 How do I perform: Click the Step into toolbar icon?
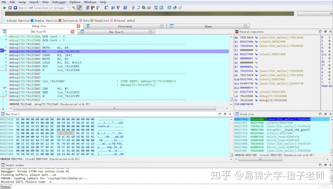click(106, 8)
